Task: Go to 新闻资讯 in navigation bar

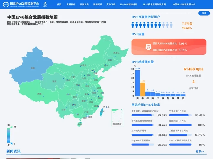Action: (98, 4)
